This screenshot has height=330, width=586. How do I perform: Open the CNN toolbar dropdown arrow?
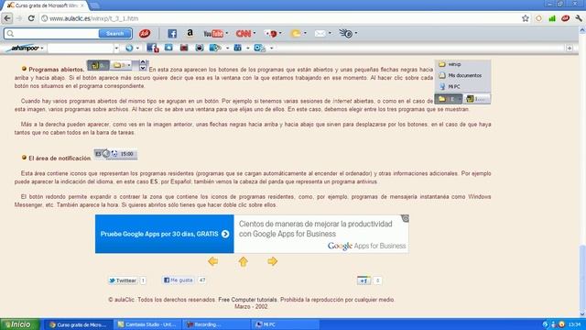255,33
